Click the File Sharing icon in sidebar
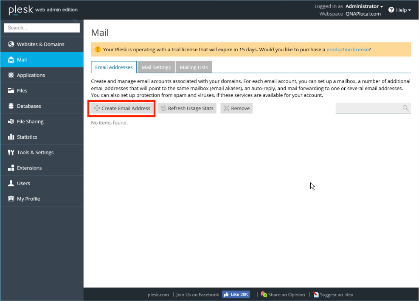 tap(11, 122)
